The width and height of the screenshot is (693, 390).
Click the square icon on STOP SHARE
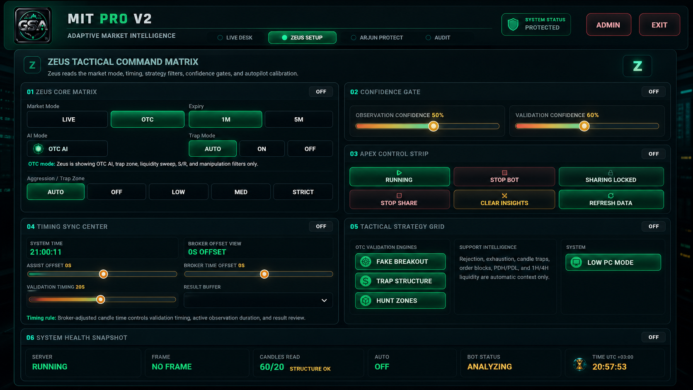click(399, 196)
